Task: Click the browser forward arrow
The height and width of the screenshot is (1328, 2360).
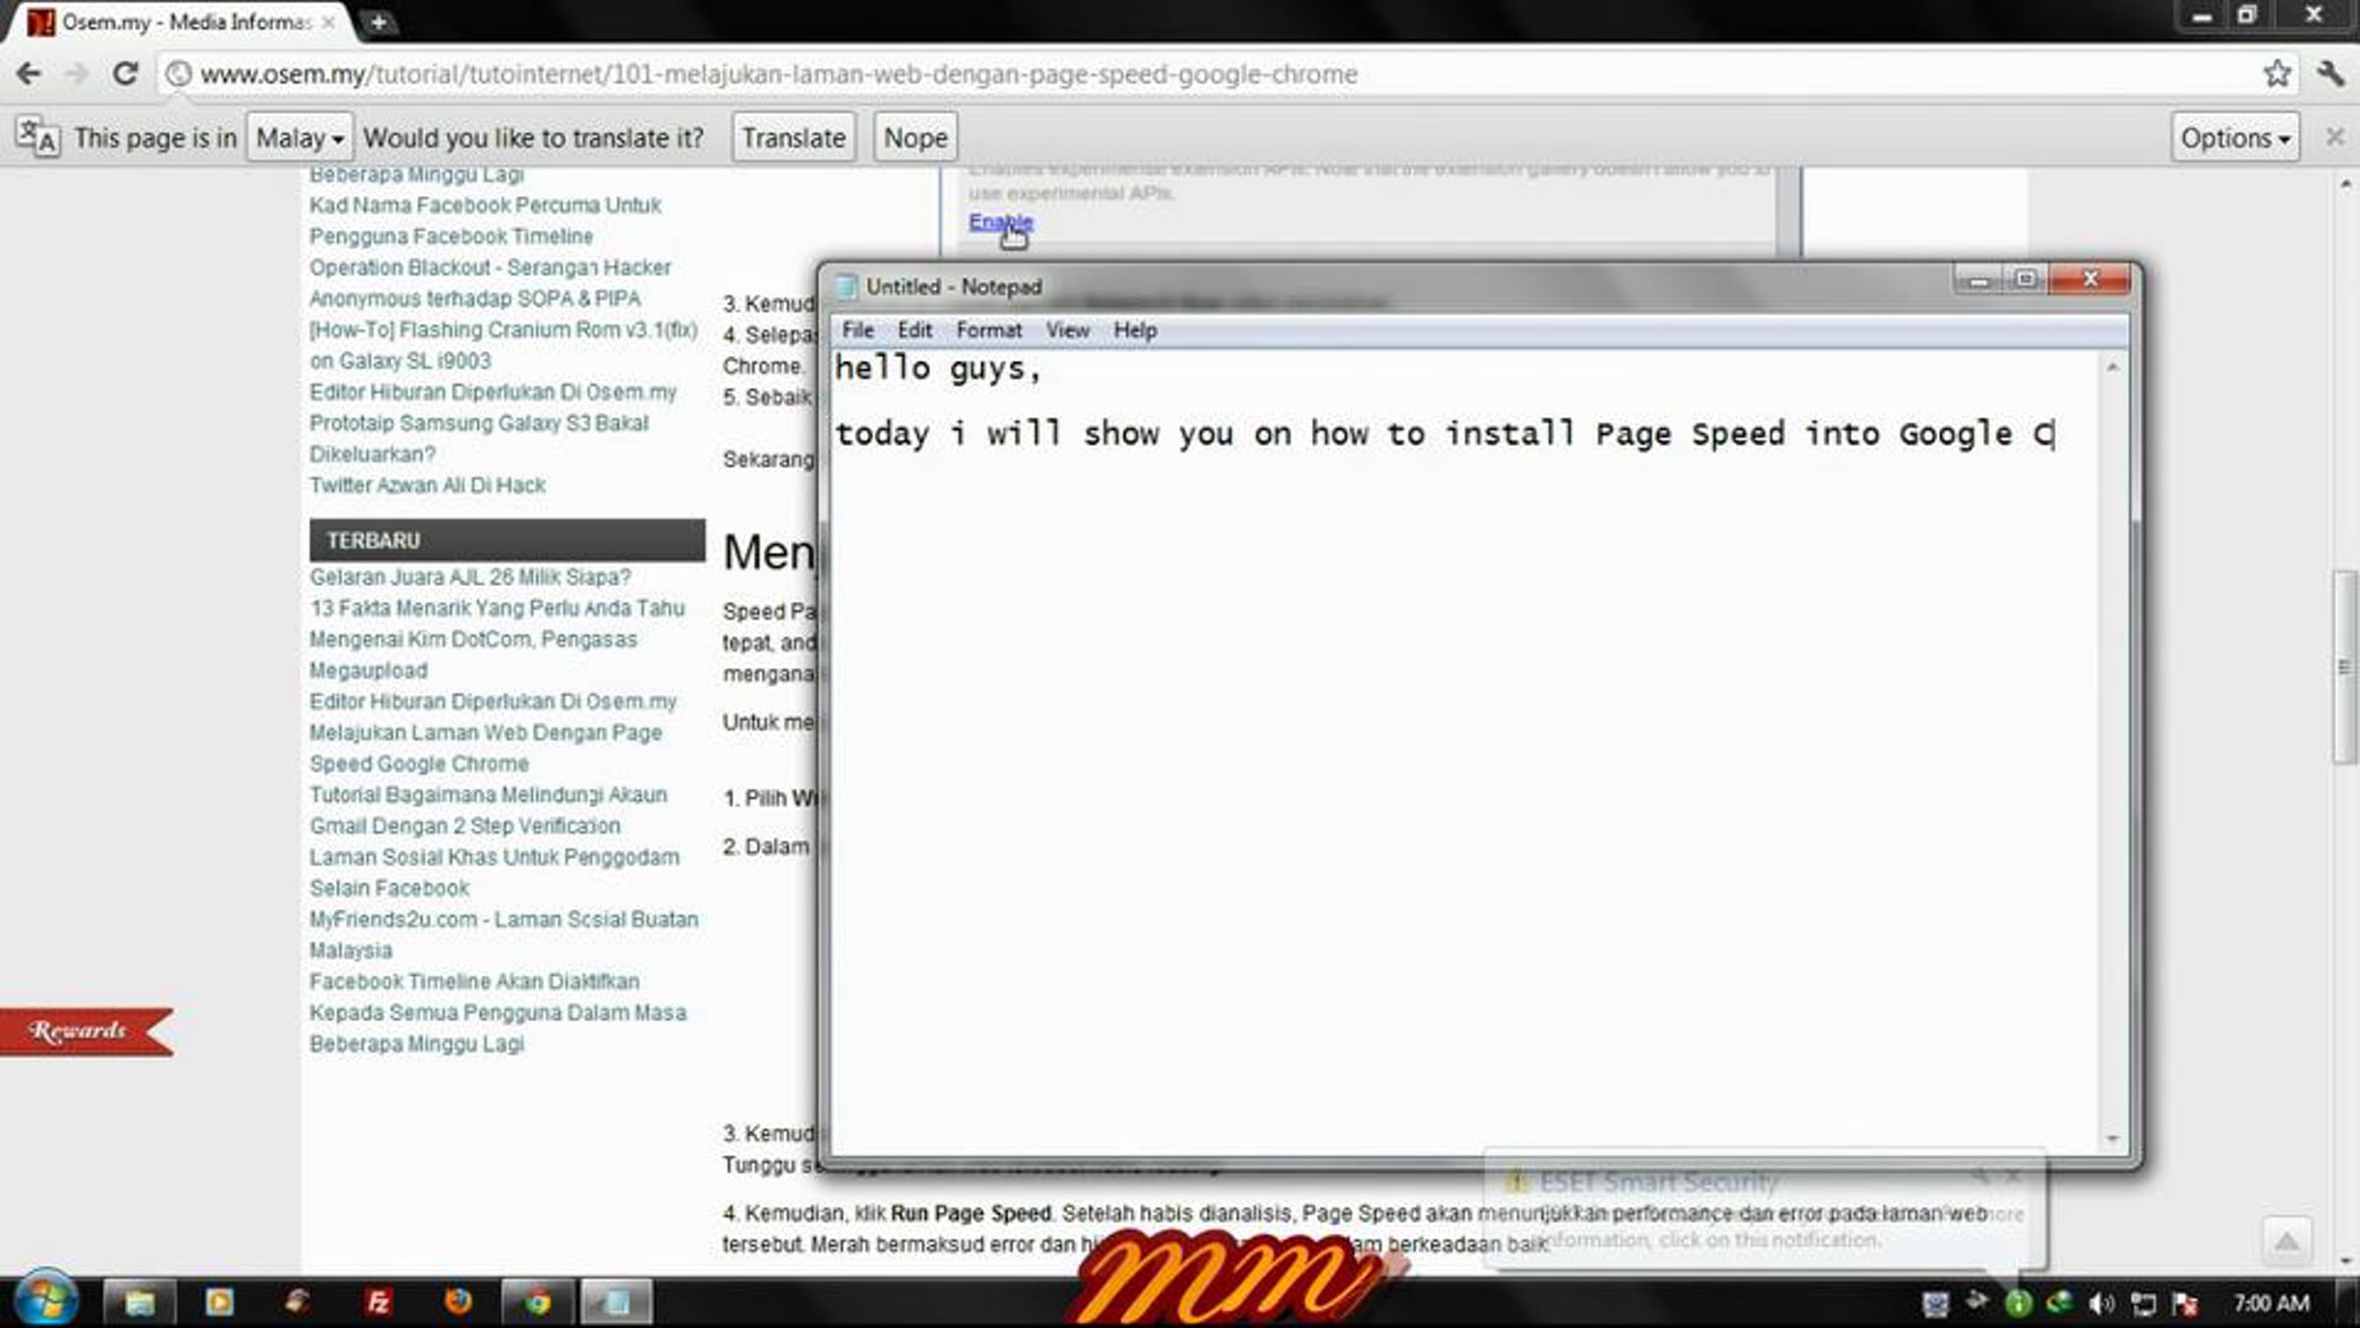Action: (x=77, y=74)
